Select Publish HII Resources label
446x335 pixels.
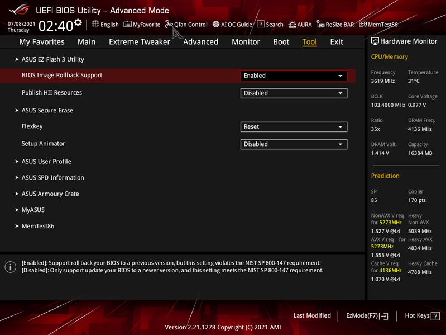click(52, 92)
